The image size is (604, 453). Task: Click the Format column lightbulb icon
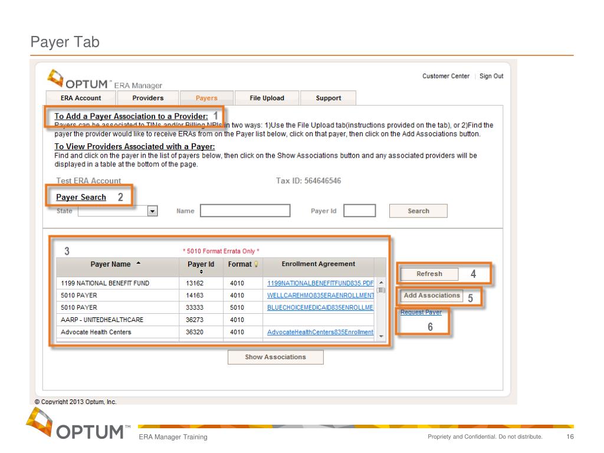coord(256,264)
